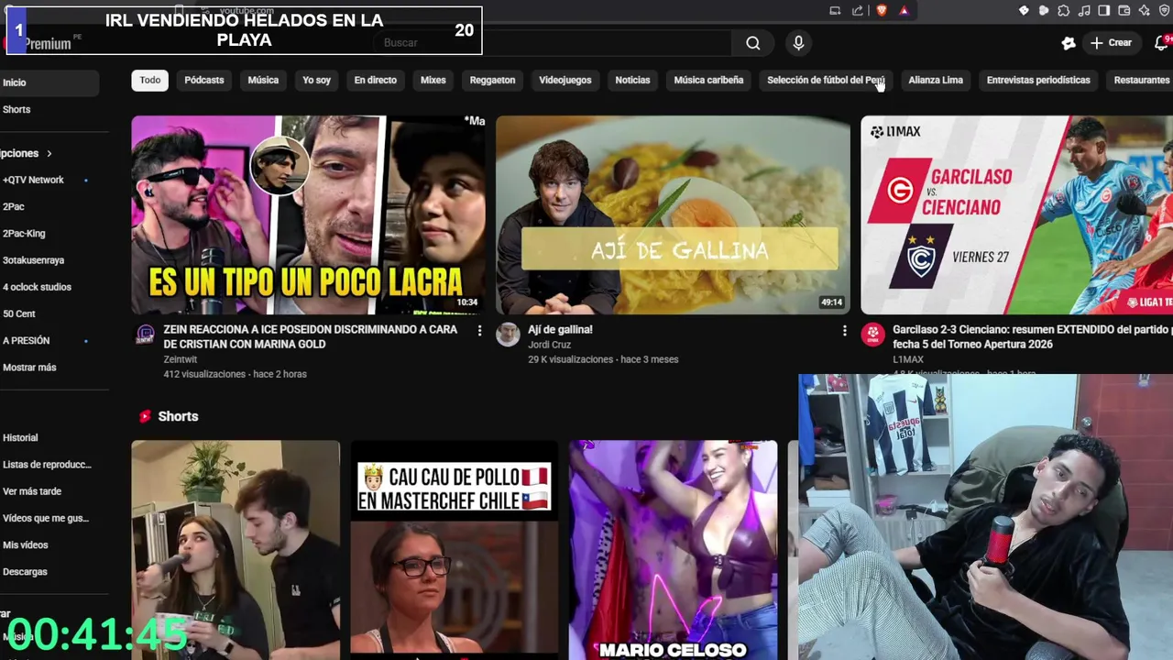Screen dimensions: 1173x660
Task: Open Vídeos que me gustan list
Action: [49, 518]
